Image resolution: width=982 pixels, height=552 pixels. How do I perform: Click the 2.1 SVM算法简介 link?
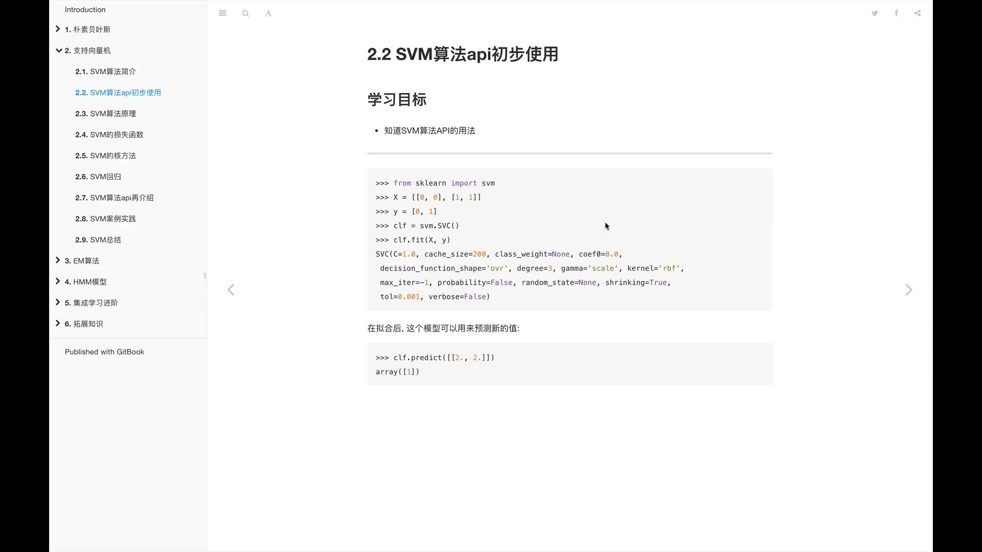tap(106, 72)
